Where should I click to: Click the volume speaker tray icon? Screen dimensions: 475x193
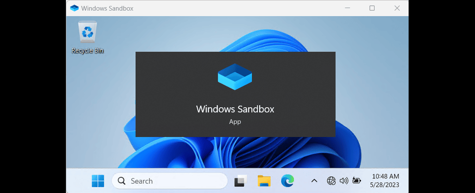tap(344, 181)
